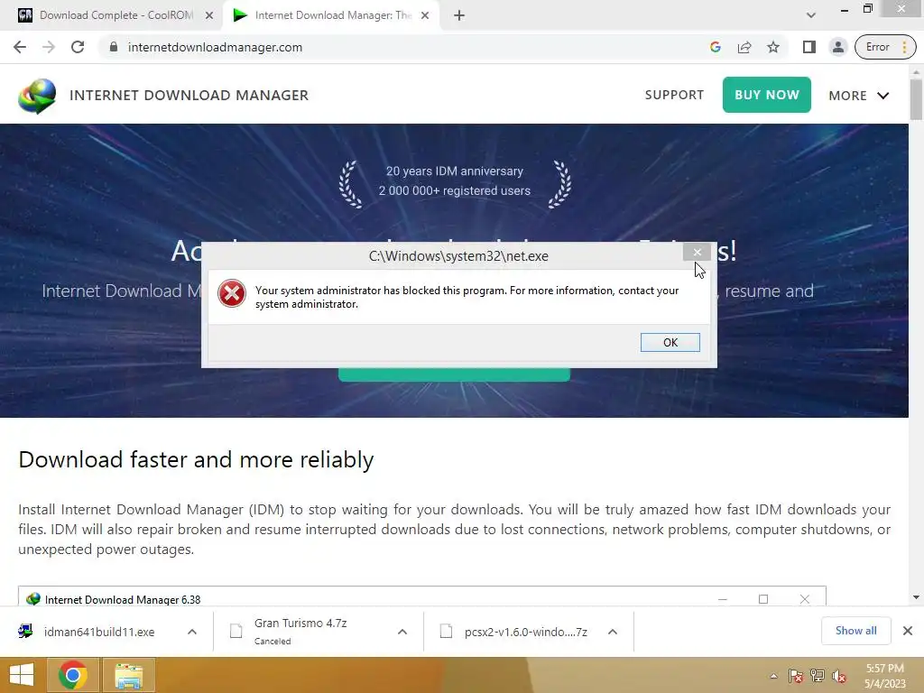Open the browser side panel
The height and width of the screenshot is (693, 924).
809,47
